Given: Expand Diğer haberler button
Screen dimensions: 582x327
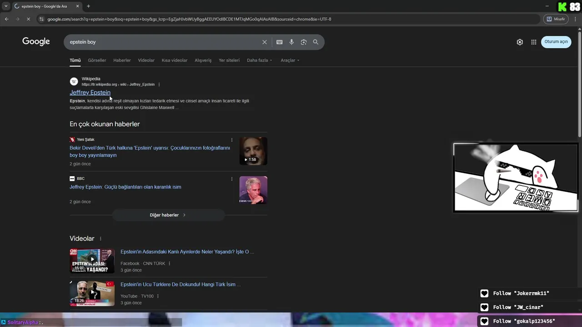Looking at the screenshot, I should coord(168,215).
